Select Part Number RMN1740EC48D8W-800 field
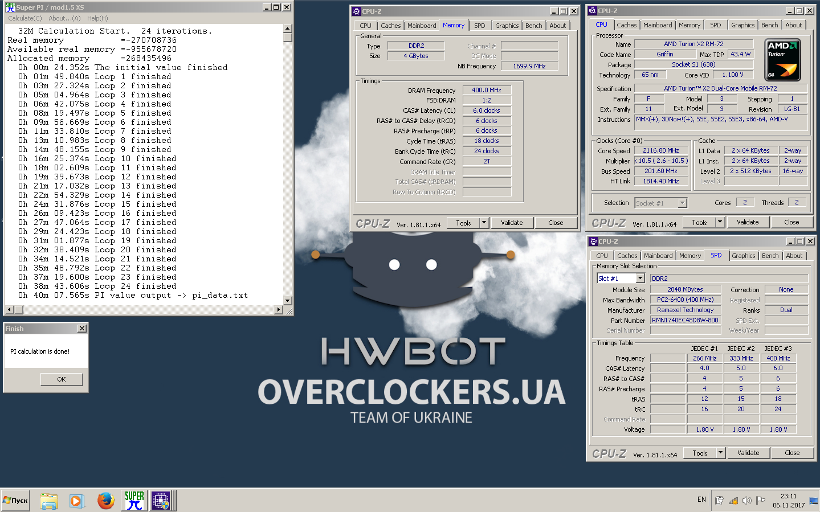Screen dimensions: 820x512 [x=686, y=320]
